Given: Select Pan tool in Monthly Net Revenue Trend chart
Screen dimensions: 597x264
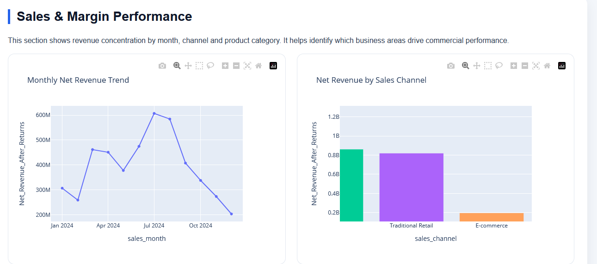Looking at the screenshot, I should (x=188, y=66).
